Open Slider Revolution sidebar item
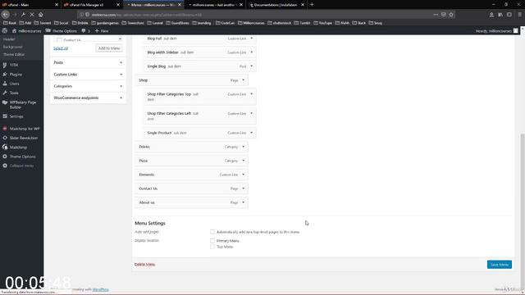This screenshot has height=295, width=525. 24,138
